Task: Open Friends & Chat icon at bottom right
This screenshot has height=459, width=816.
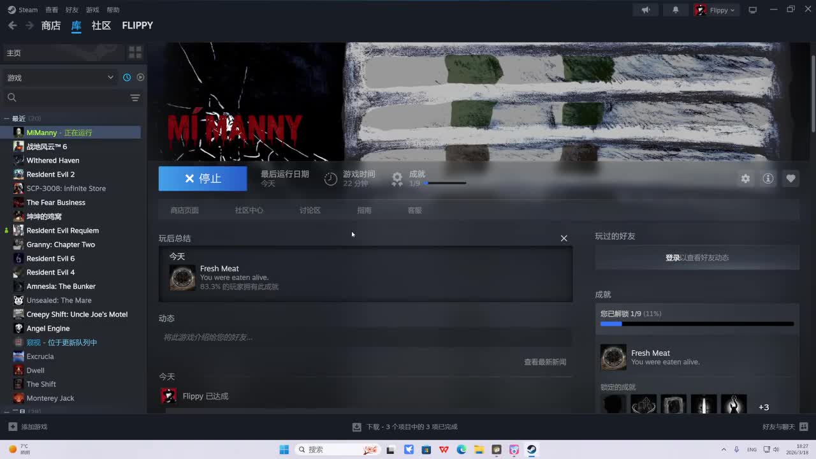Action: pyautogui.click(x=803, y=426)
